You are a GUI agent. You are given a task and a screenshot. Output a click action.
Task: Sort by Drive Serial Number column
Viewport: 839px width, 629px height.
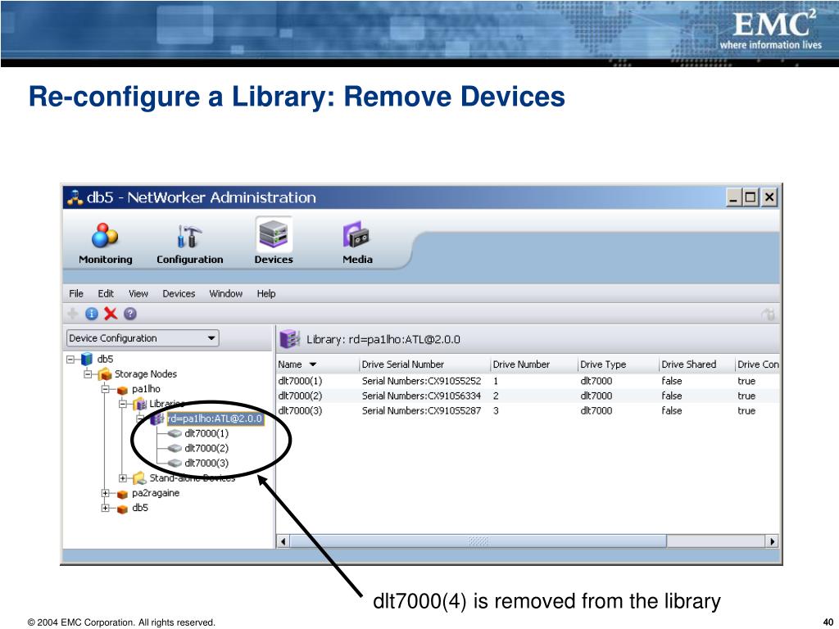(424, 364)
